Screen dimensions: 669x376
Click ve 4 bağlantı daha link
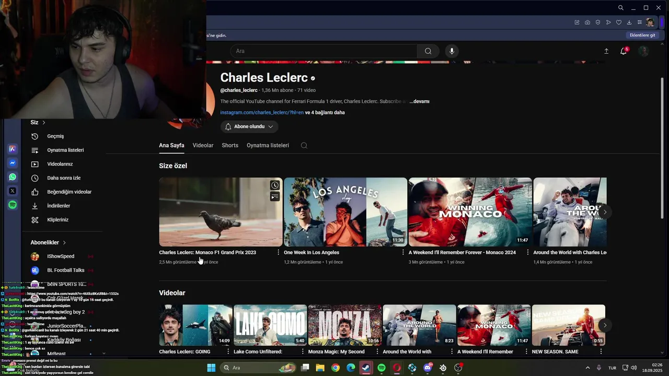tap(325, 112)
